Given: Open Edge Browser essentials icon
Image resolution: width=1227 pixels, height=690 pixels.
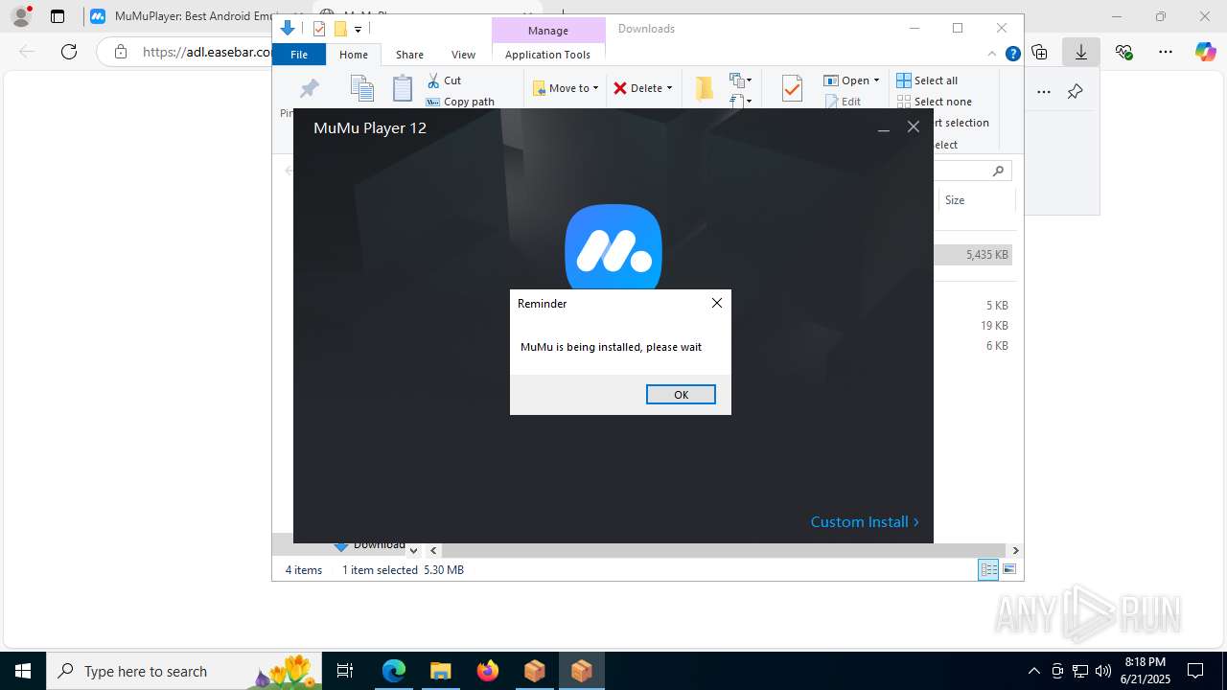Looking at the screenshot, I should pyautogui.click(x=1123, y=52).
